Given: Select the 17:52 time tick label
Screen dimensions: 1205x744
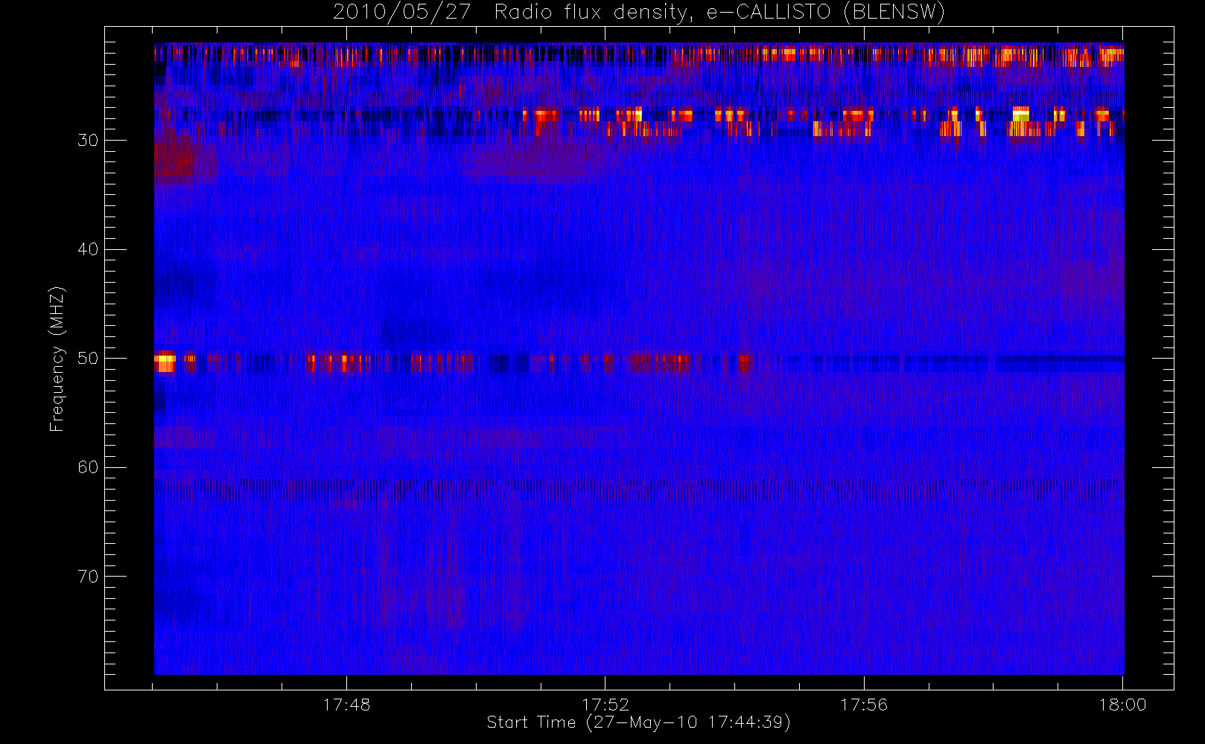Looking at the screenshot, I should coord(605,705).
